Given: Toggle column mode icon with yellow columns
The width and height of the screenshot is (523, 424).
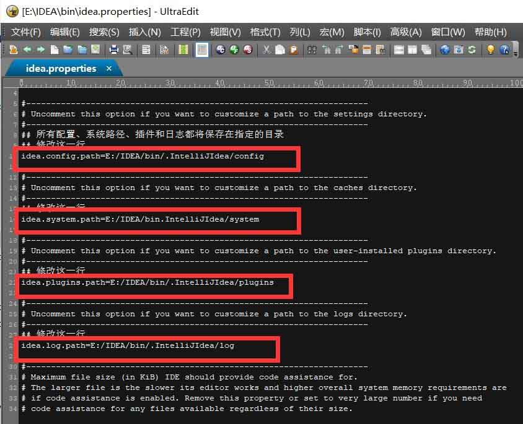Looking at the screenshot, I should (183, 50).
